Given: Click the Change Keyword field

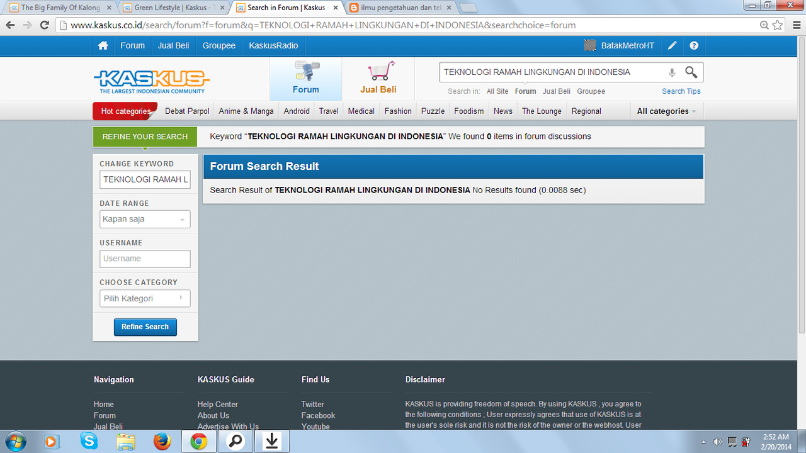Looking at the screenshot, I should (145, 179).
